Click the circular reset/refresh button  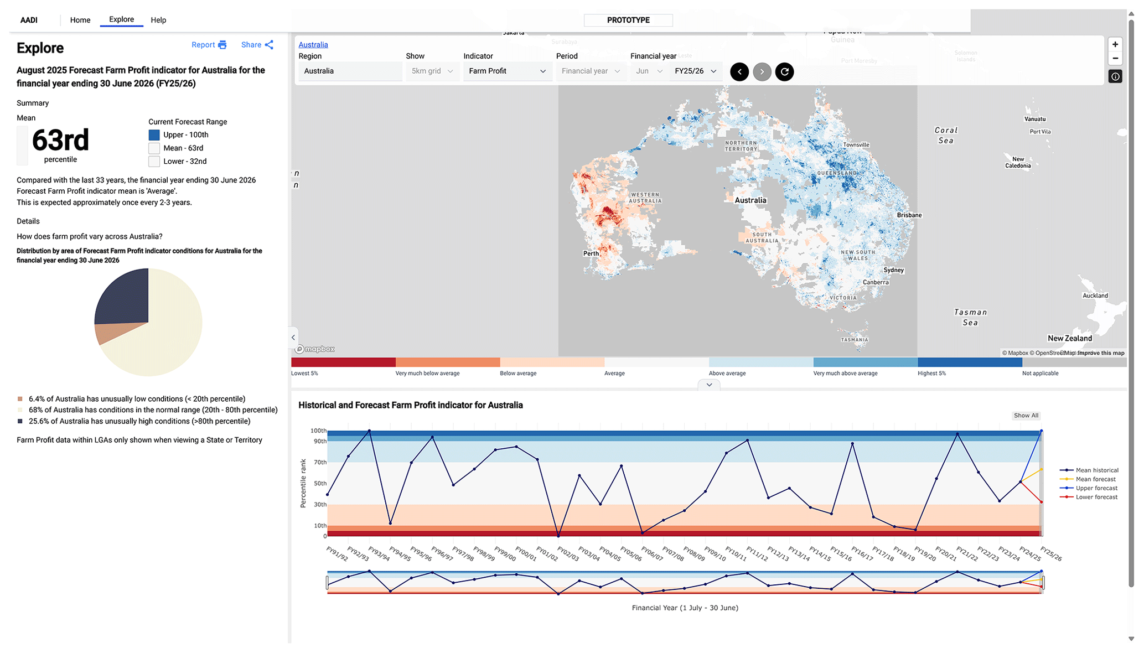784,71
